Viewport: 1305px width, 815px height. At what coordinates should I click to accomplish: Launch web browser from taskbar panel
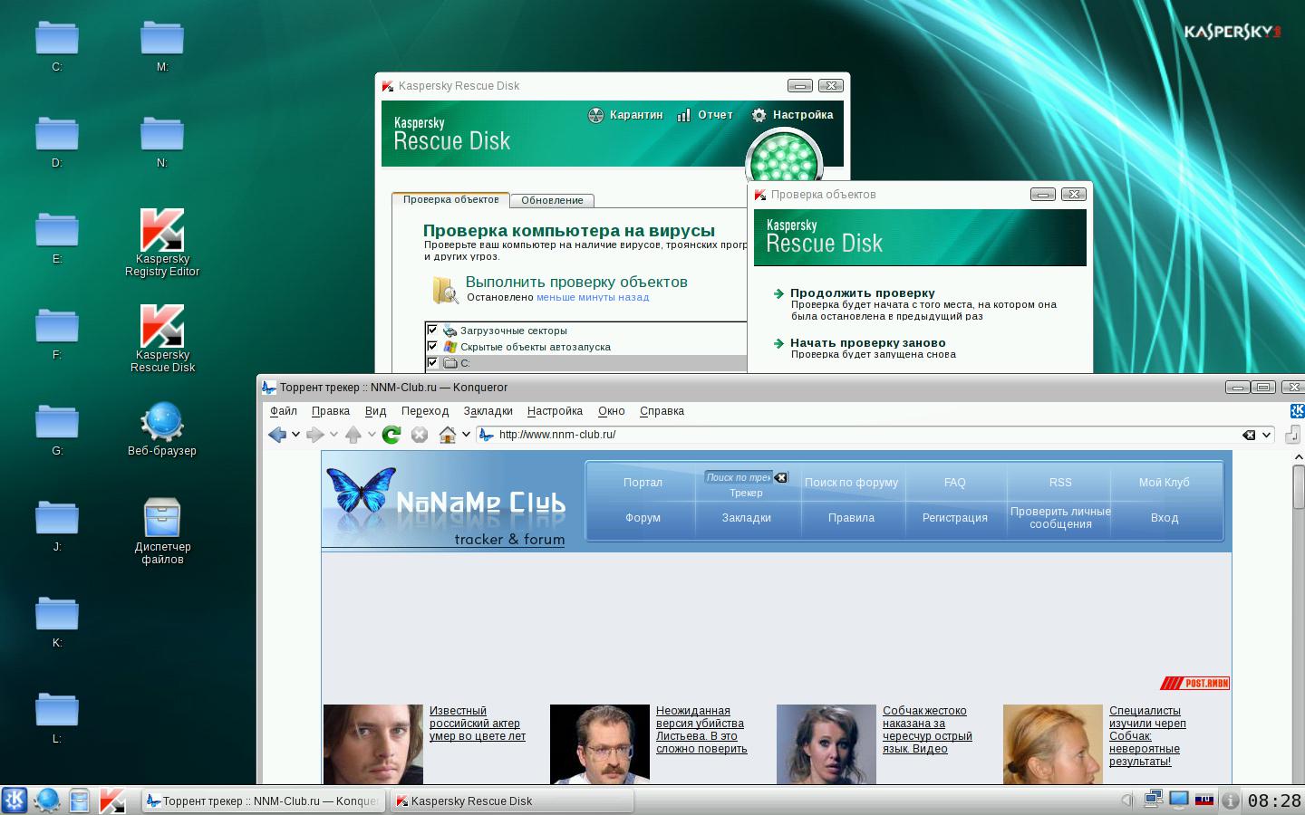(47, 801)
